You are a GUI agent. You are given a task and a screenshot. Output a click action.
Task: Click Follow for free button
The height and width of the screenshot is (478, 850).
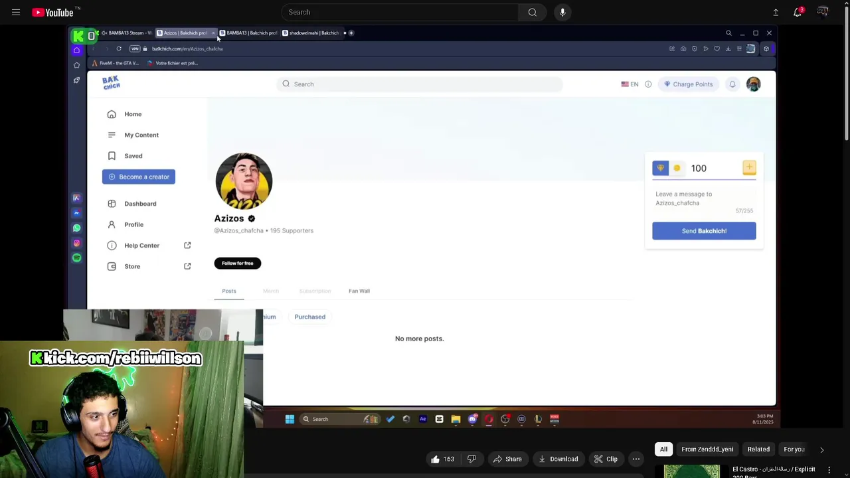click(238, 263)
